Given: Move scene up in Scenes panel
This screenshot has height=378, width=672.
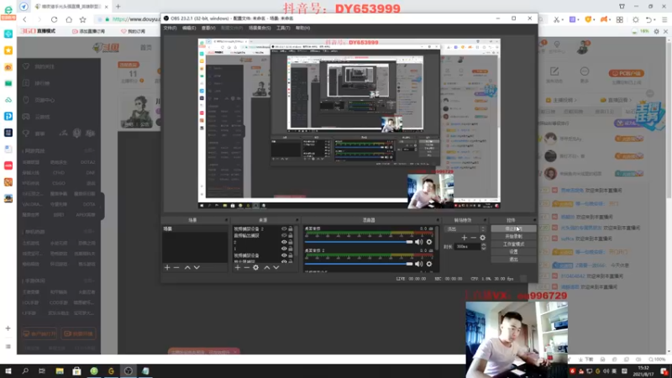Looking at the screenshot, I should 187,267.
